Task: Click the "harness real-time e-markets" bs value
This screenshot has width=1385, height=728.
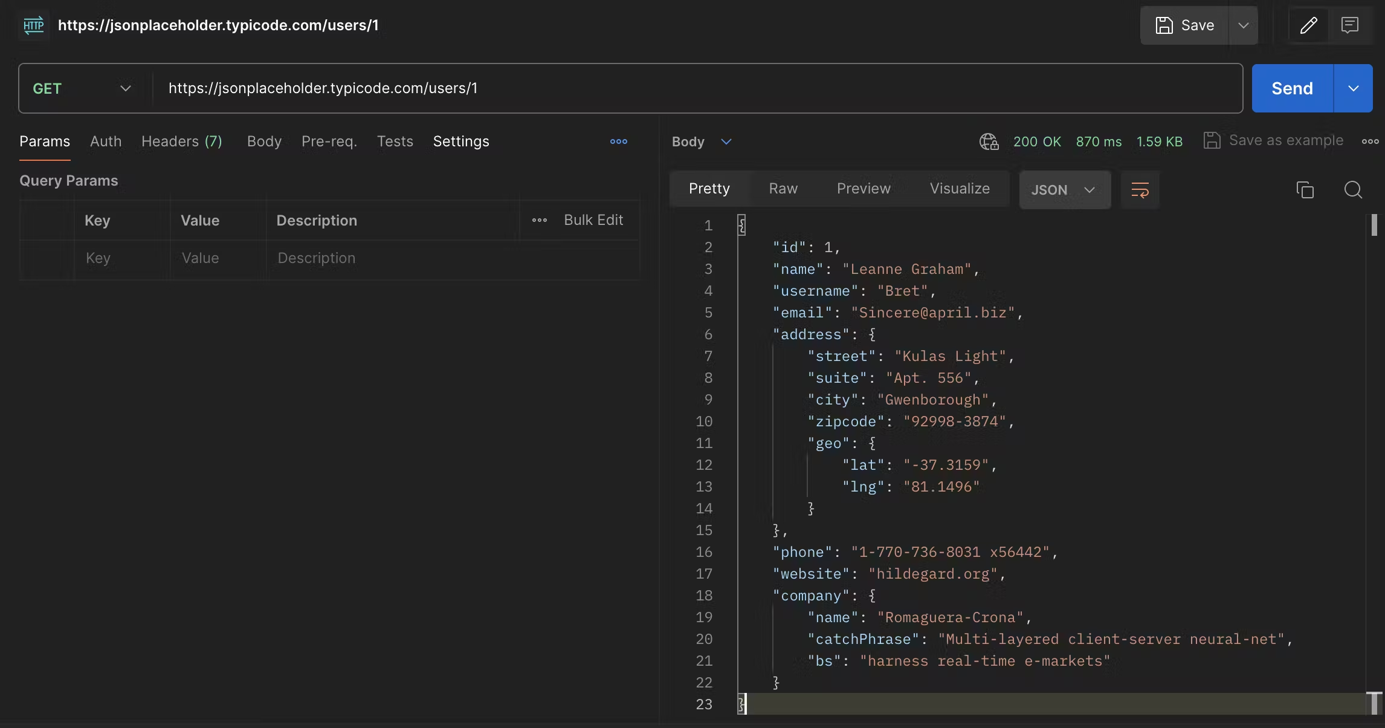Action: [985, 661]
